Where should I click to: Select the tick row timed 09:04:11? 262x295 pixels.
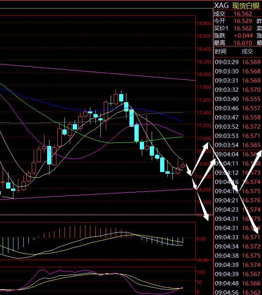[238, 164]
